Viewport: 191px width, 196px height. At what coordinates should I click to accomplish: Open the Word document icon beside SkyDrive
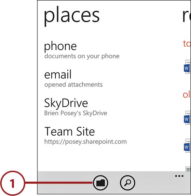pyautogui.click(x=187, y=118)
